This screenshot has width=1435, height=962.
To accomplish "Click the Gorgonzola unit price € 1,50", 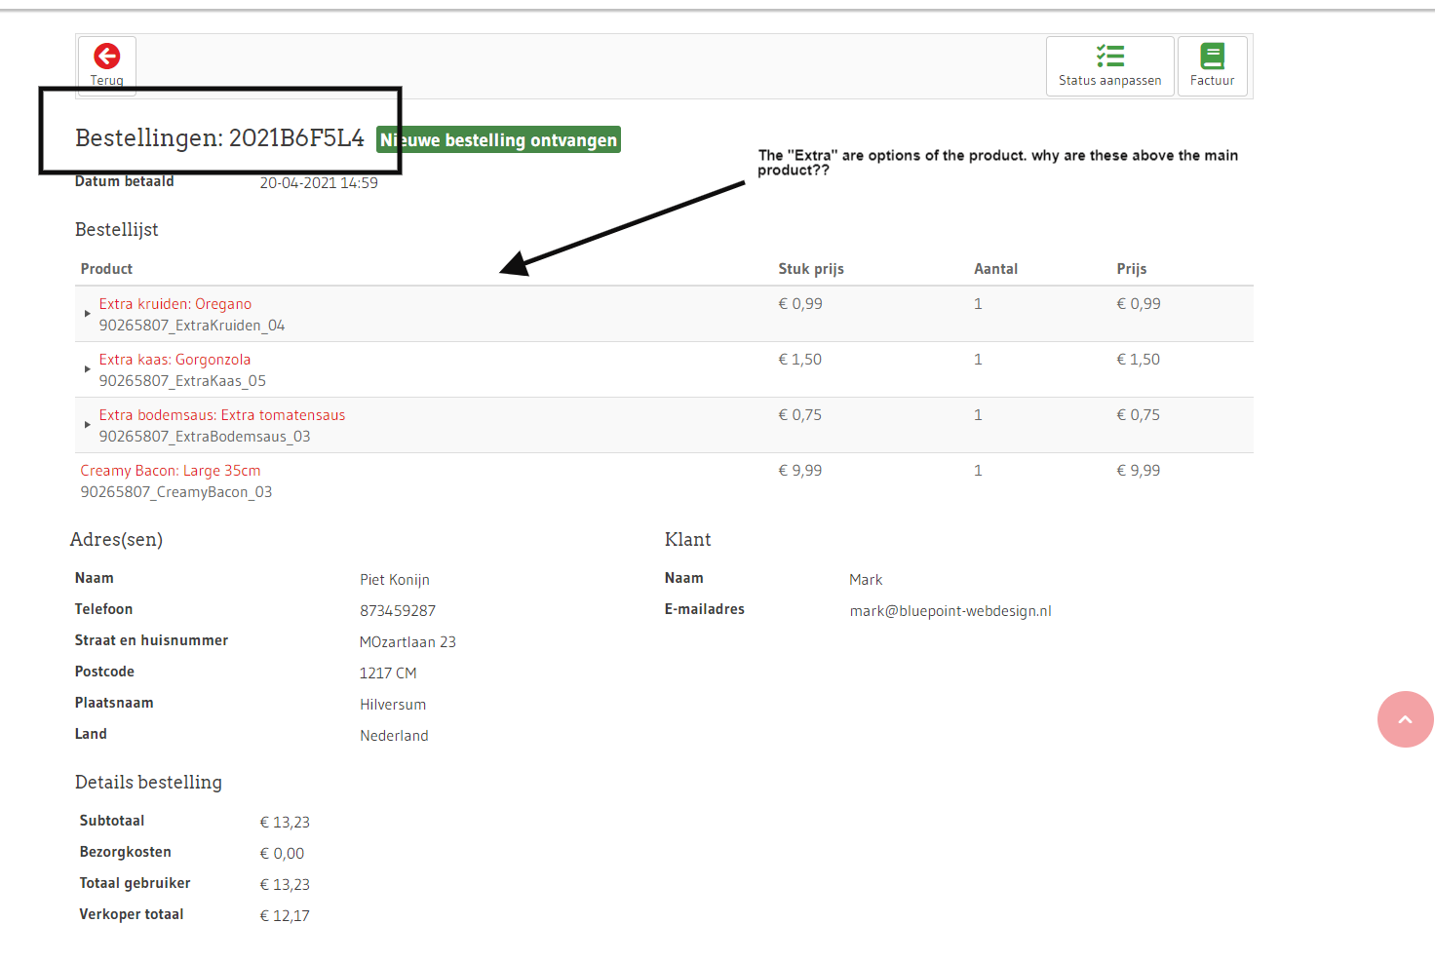I will point(800,360).
